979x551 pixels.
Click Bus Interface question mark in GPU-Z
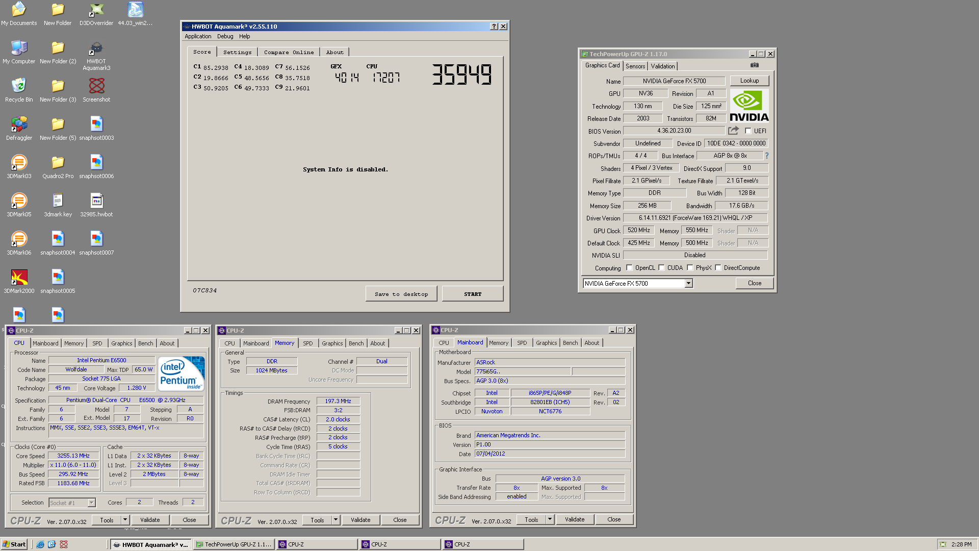766,156
